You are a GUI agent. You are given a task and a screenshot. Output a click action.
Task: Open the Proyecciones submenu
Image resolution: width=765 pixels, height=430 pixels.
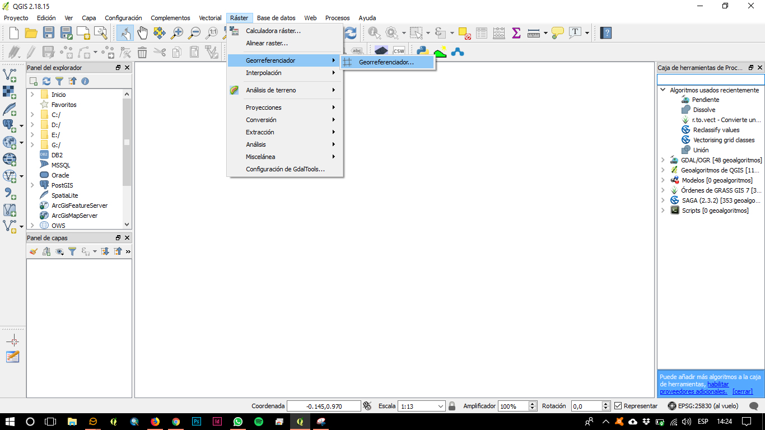tap(285, 107)
